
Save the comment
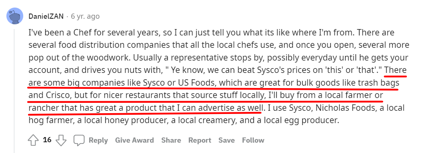click(x=227, y=141)
